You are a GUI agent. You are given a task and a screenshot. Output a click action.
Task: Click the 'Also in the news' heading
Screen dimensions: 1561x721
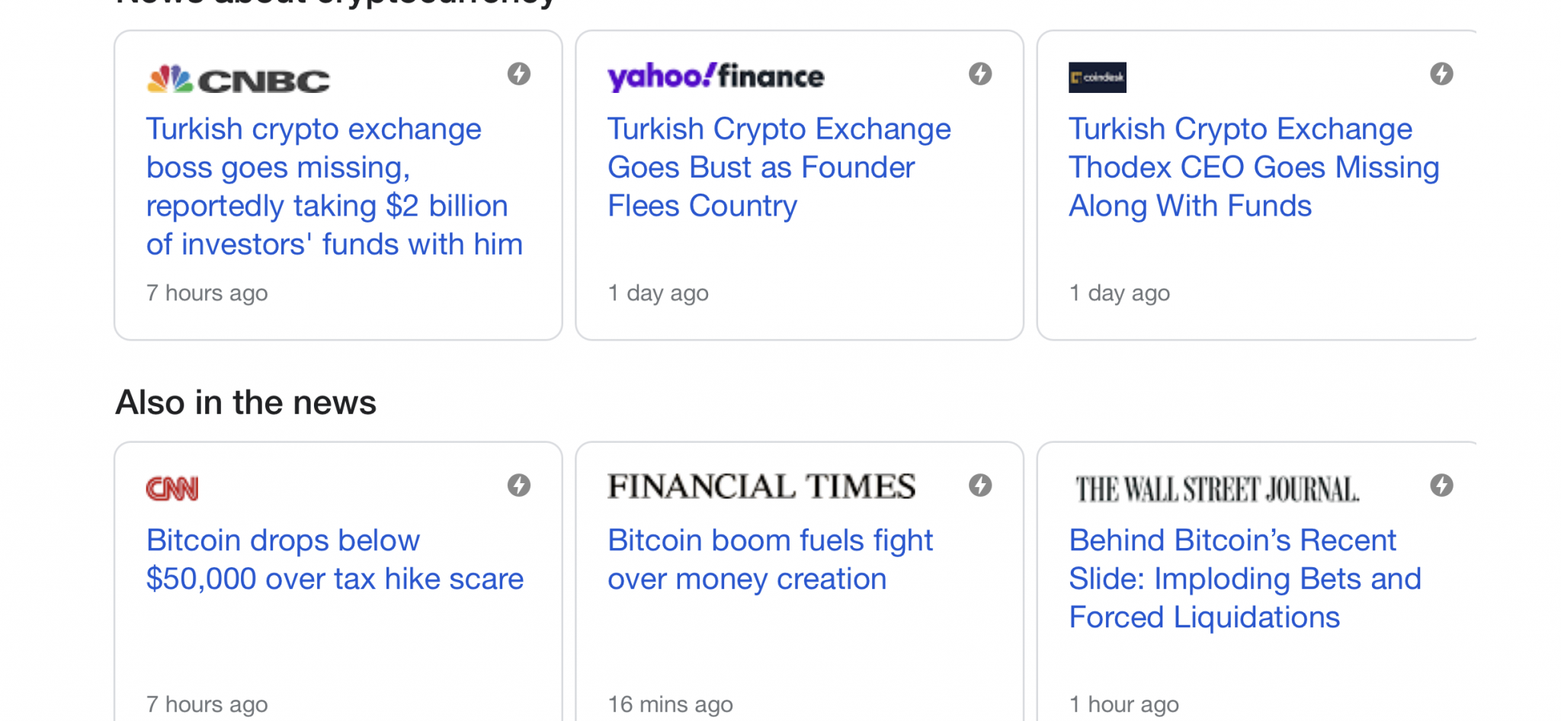coord(245,402)
